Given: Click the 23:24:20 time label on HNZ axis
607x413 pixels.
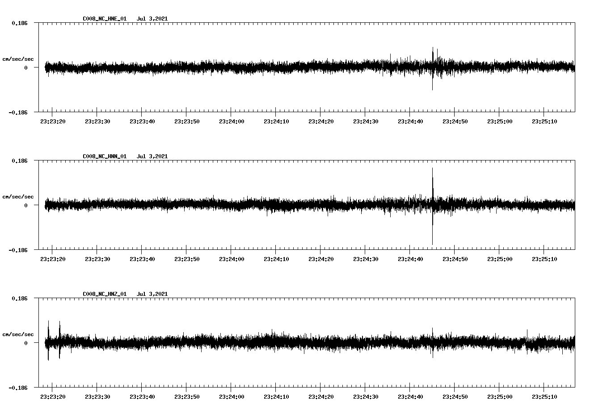Looking at the screenshot, I should coord(321,396).
